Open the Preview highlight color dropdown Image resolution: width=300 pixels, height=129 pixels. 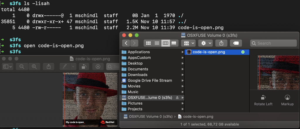click(x=73, y=67)
